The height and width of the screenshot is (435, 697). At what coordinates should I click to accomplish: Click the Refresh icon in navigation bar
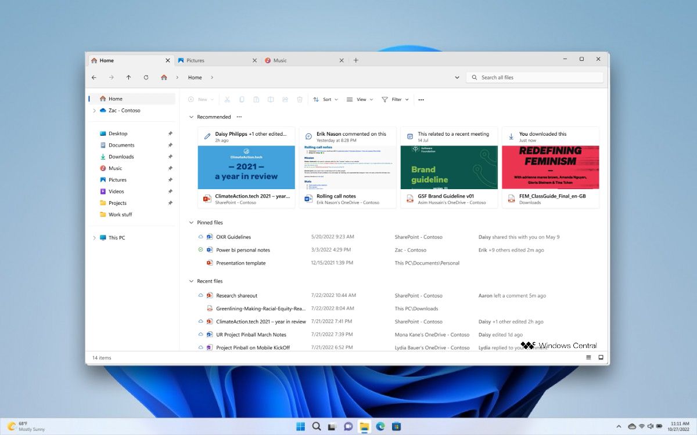point(146,78)
